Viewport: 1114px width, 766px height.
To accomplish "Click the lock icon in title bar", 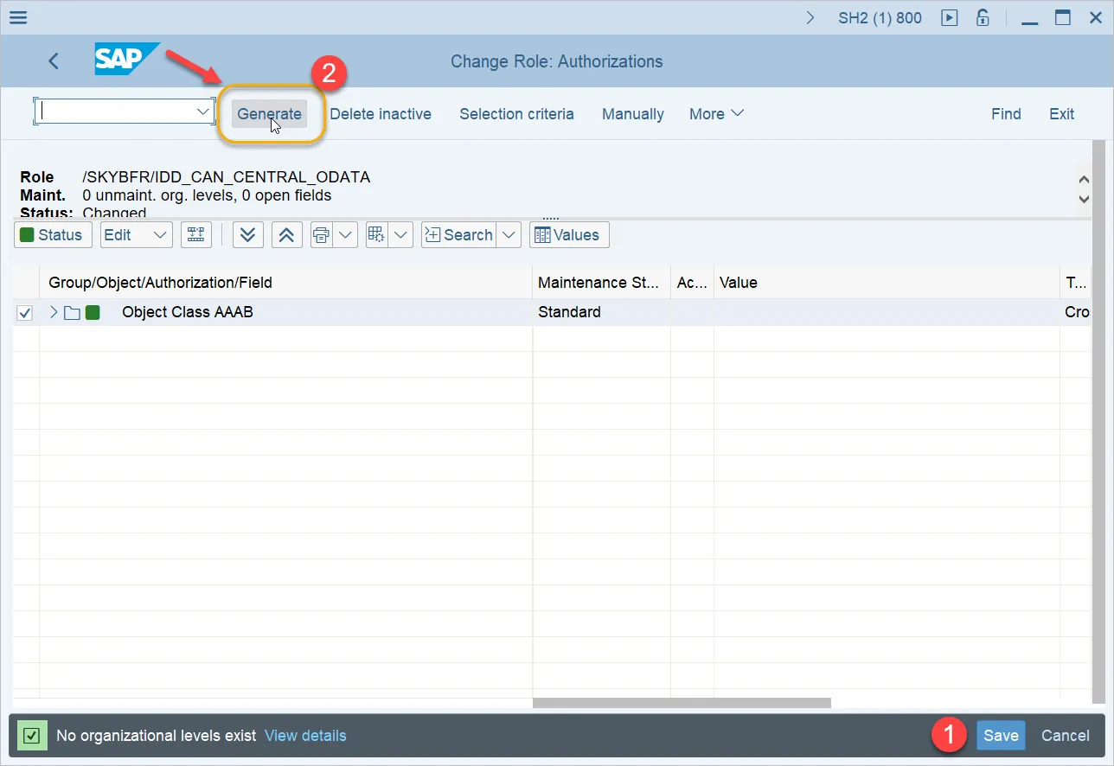I will pos(983,17).
